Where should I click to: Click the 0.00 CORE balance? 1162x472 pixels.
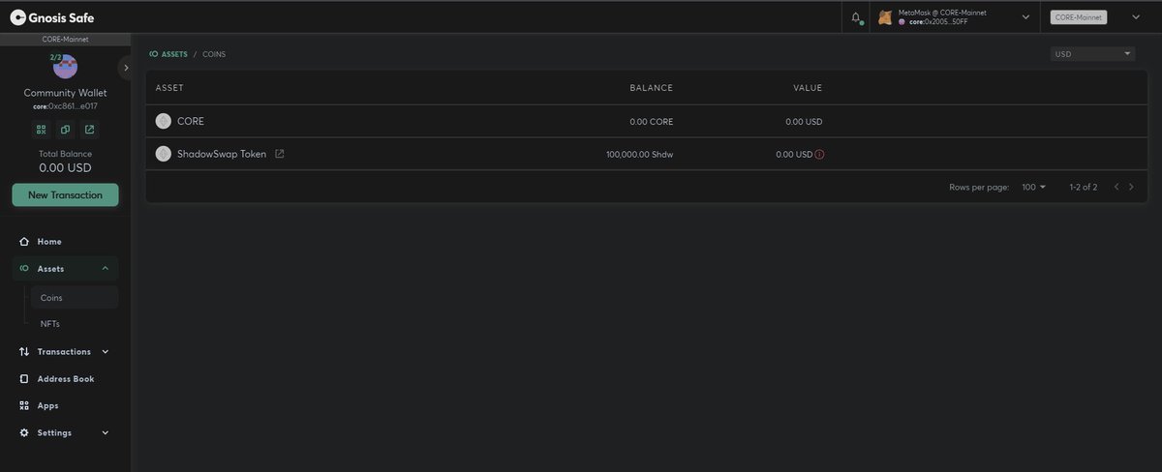pos(651,122)
